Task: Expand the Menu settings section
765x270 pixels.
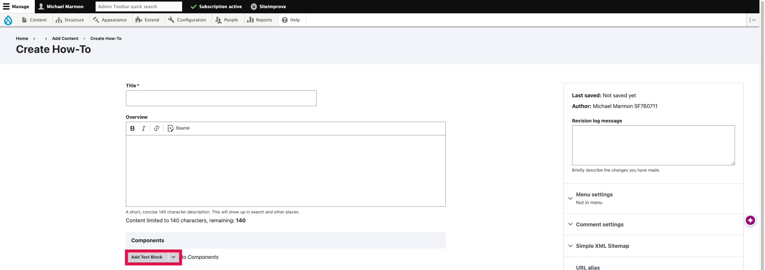Action: pos(653,199)
